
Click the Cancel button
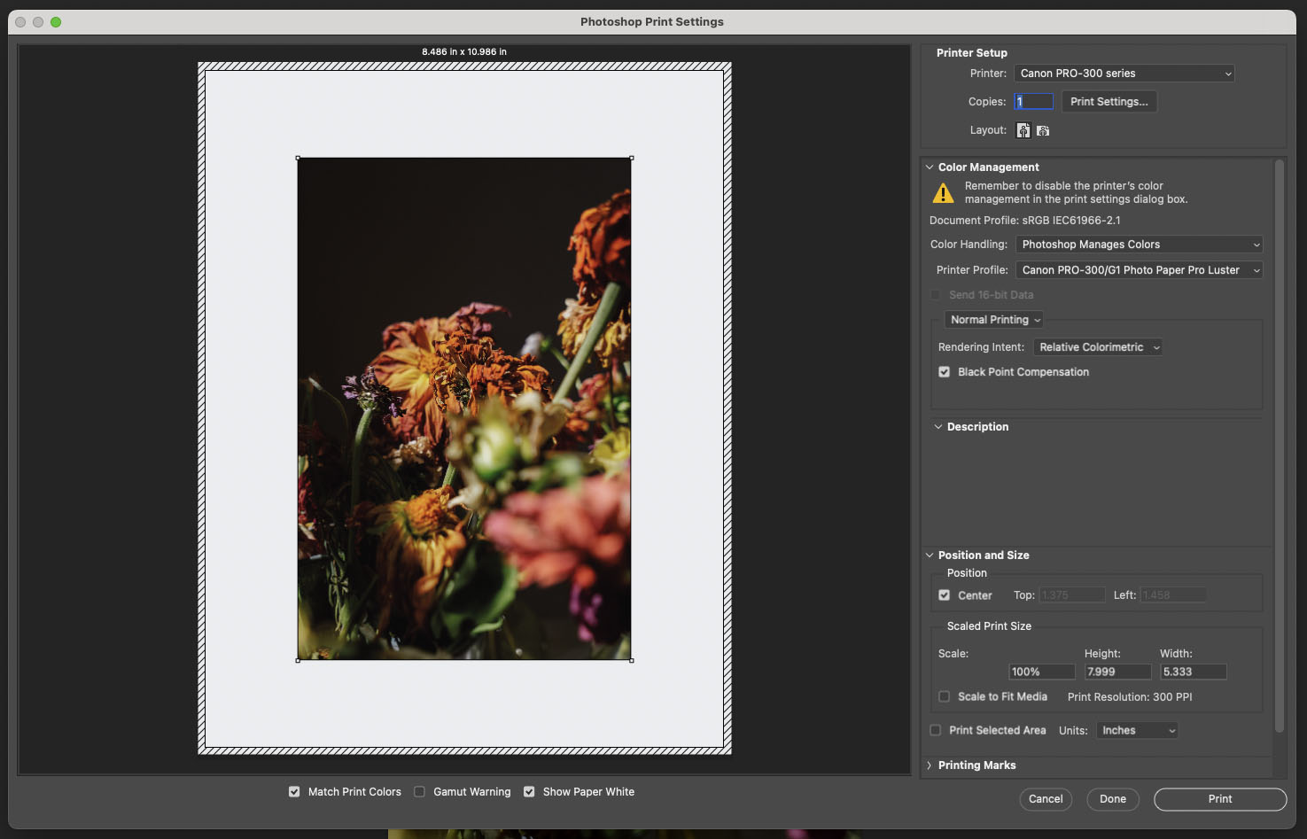[x=1046, y=799]
